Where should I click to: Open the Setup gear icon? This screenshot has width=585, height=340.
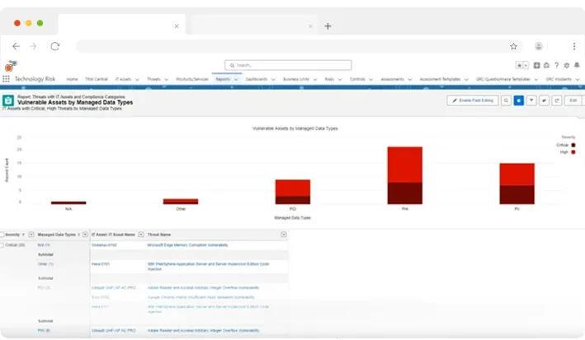point(566,65)
